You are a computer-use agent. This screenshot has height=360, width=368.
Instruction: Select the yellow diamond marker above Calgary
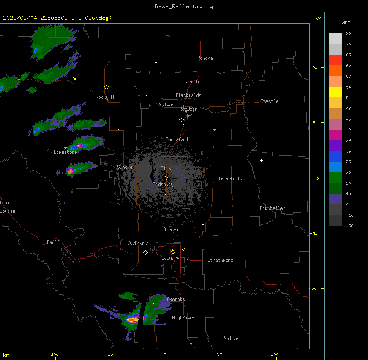173,252
